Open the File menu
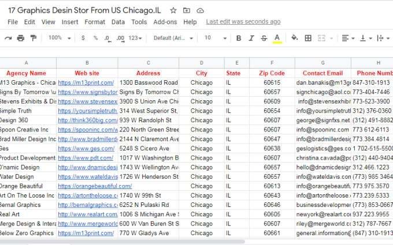This screenshot has height=245, width=393. point(13,22)
